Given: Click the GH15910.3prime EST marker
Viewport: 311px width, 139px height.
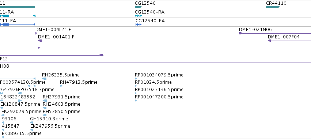Looking at the screenshot, I should coord(31,123).
